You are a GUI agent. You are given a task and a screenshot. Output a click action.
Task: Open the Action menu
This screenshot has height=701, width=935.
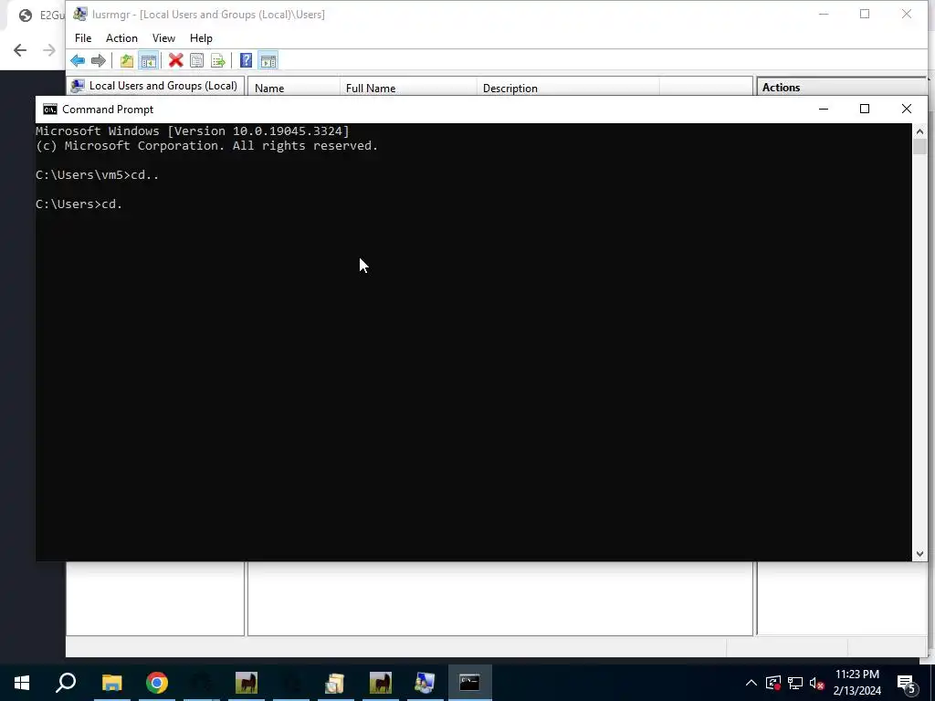121,38
